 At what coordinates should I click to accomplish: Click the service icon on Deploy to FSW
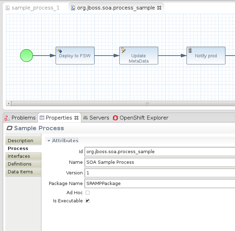pos(59,50)
